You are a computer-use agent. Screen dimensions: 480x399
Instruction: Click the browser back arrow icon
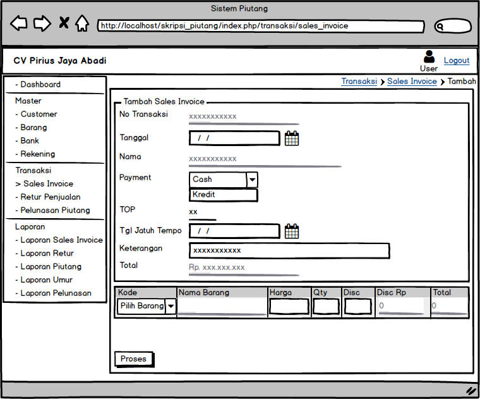[19, 23]
